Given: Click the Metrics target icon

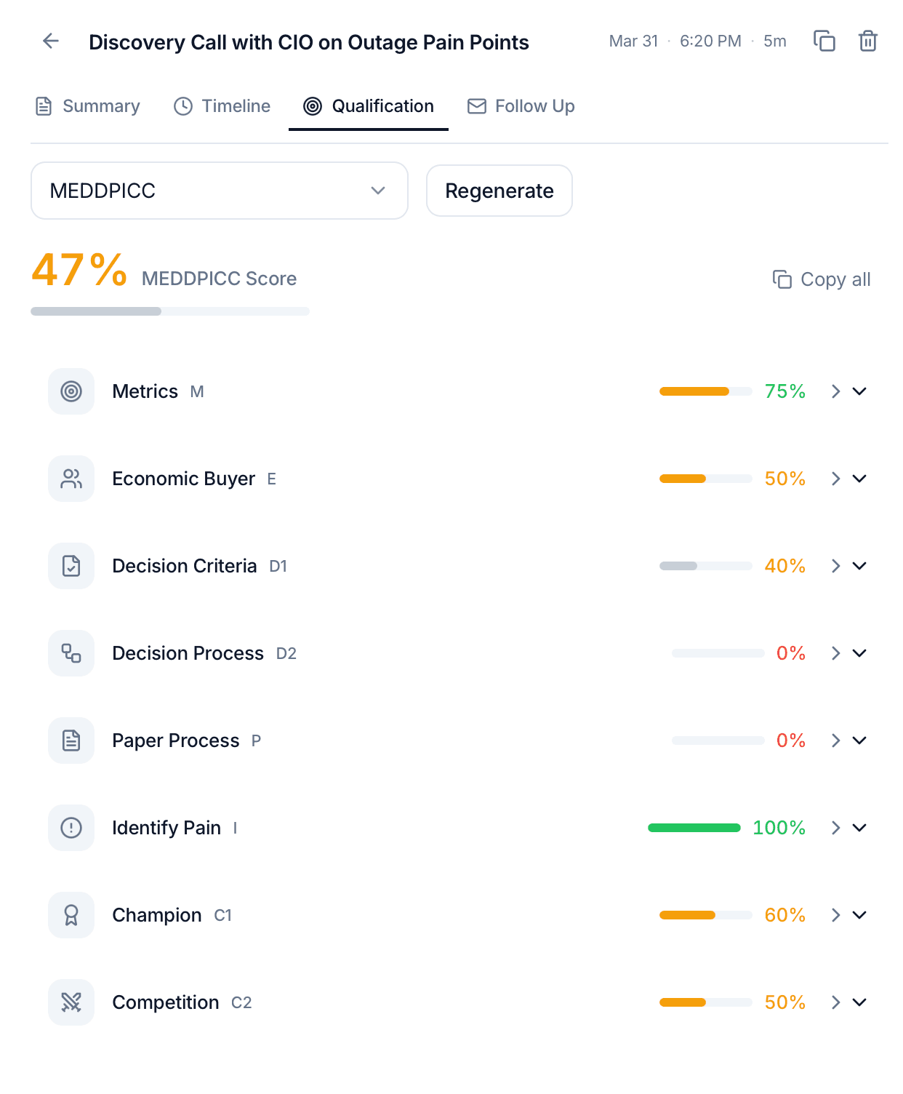Looking at the screenshot, I should (x=71, y=391).
